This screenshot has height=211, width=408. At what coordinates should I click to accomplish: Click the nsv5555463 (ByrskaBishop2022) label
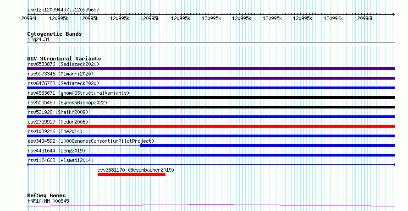coord(67,103)
